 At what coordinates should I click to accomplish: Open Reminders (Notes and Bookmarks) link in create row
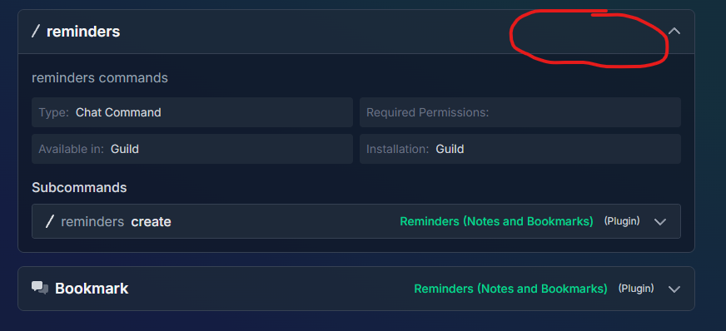[x=496, y=221]
